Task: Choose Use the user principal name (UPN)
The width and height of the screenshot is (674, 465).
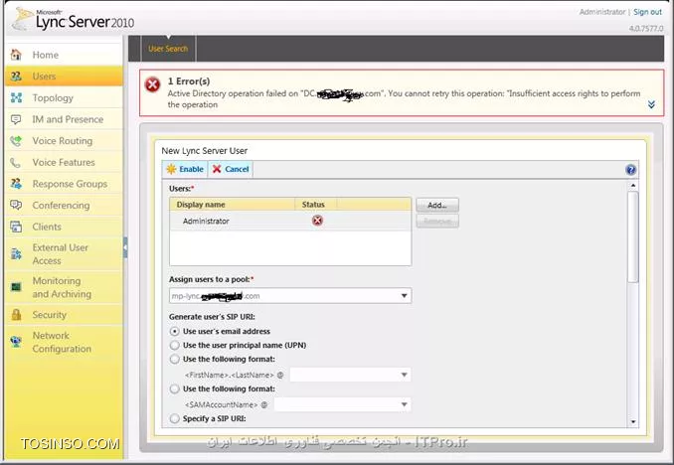Action: pos(175,345)
